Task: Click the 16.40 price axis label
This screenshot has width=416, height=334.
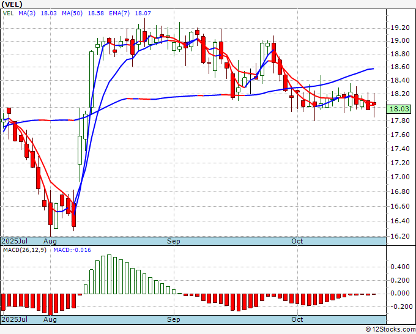Action: pos(400,221)
